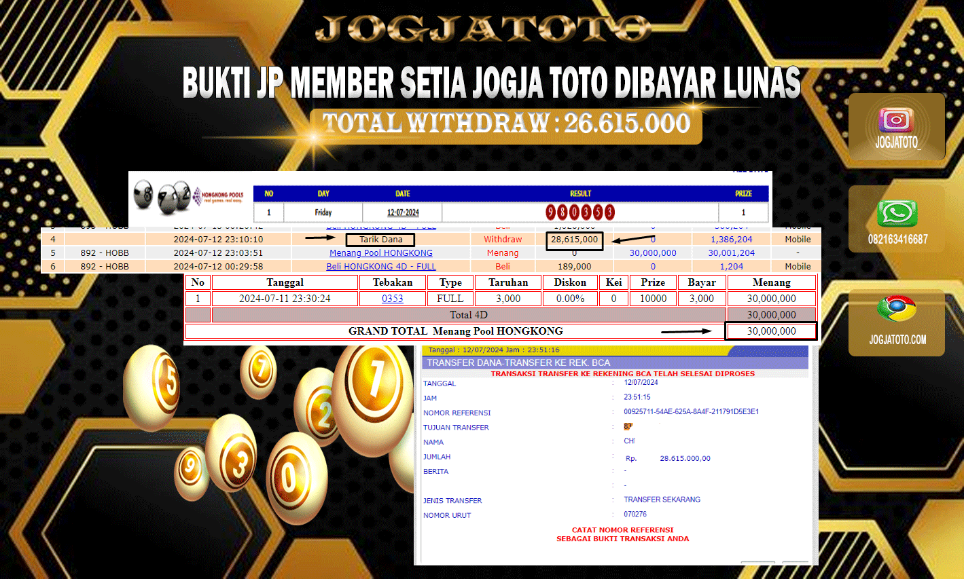This screenshot has width=964, height=579.
Task: Click the Menang column header in bet table
Action: coord(772,282)
